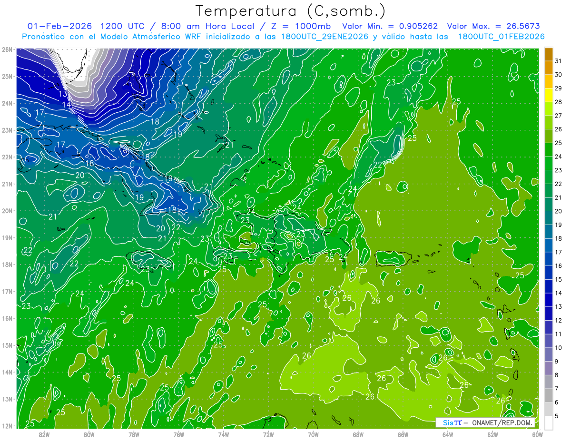Viewport: 571px width, 441px height.
Task: Select the date text '01-Feb-2026'
Action: point(59,26)
